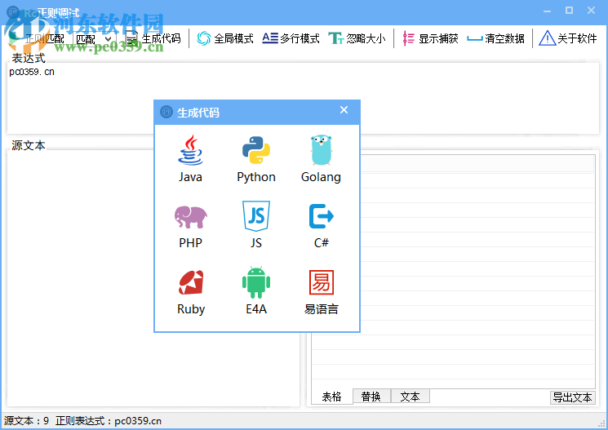The width and height of the screenshot is (608, 430).
Task: Pick the Golang gopher icon
Action: click(321, 150)
